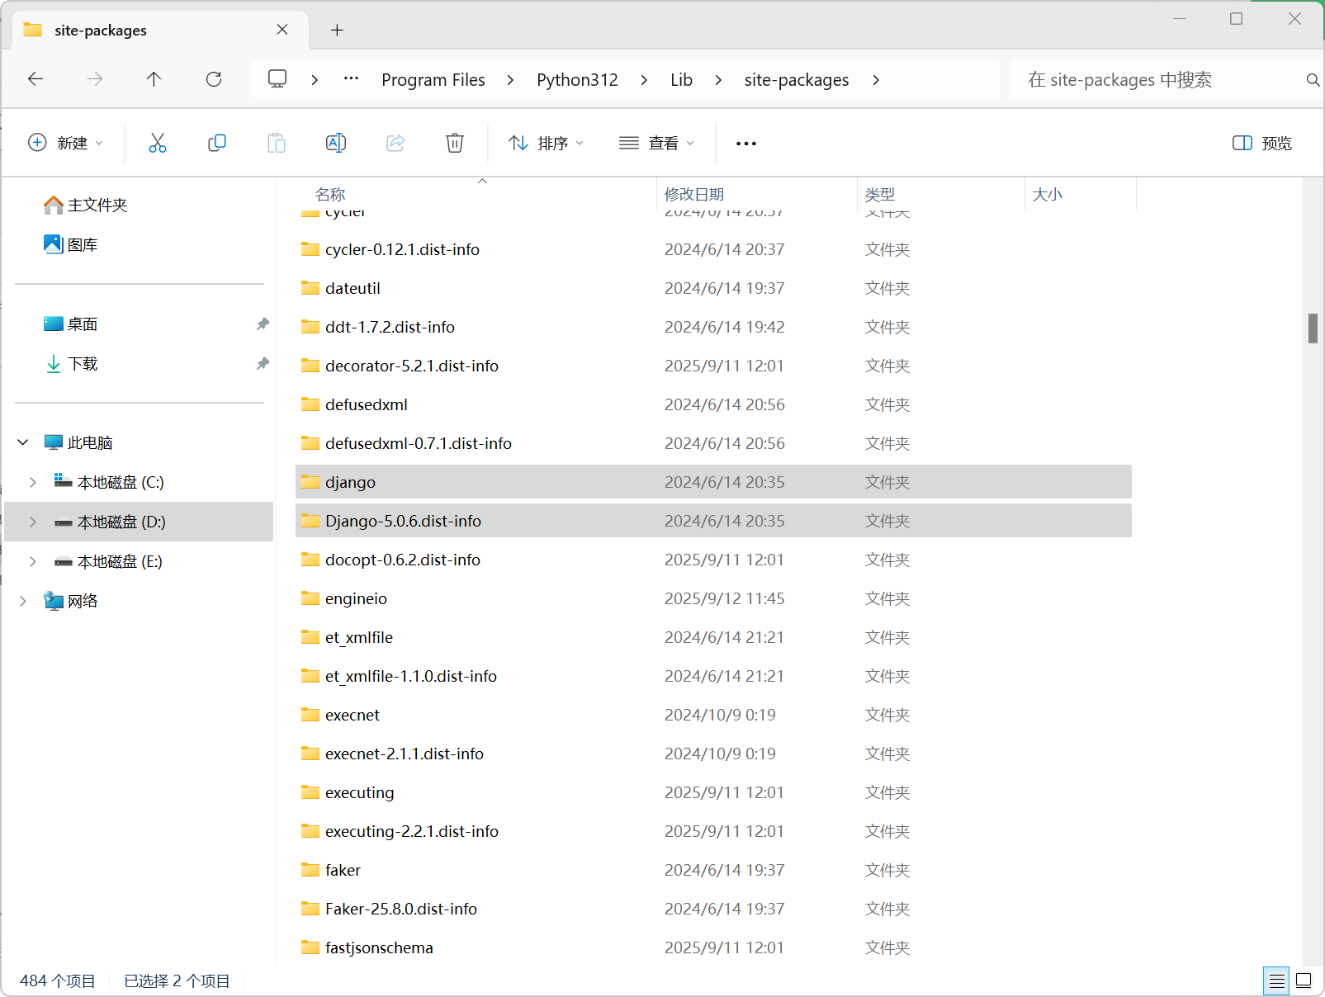
Task: Sort by 修改日期 column header
Action: point(694,195)
